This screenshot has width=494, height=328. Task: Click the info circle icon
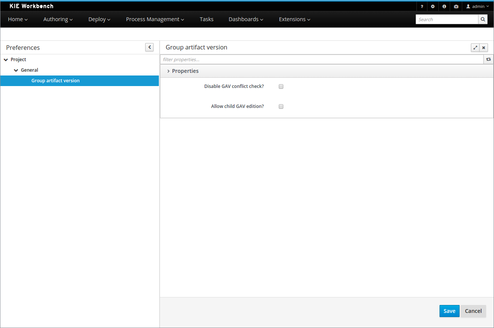coord(444,6)
